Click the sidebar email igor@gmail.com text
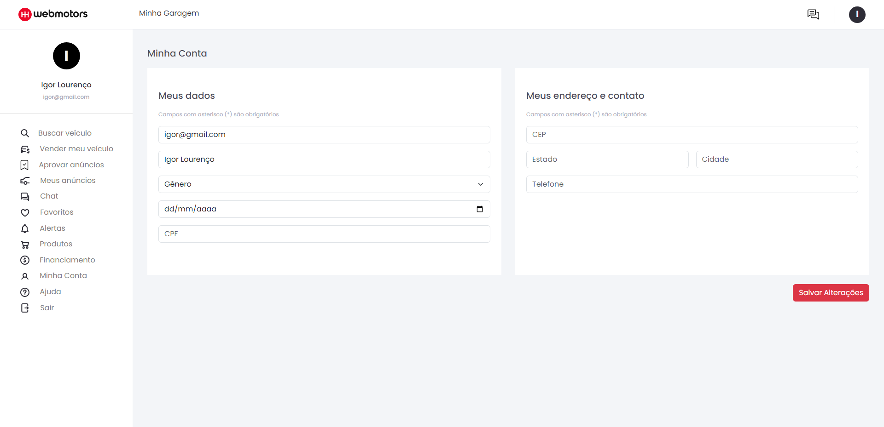Screen dimensions: 884x427 pyautogui.click(x=66, y=97)
